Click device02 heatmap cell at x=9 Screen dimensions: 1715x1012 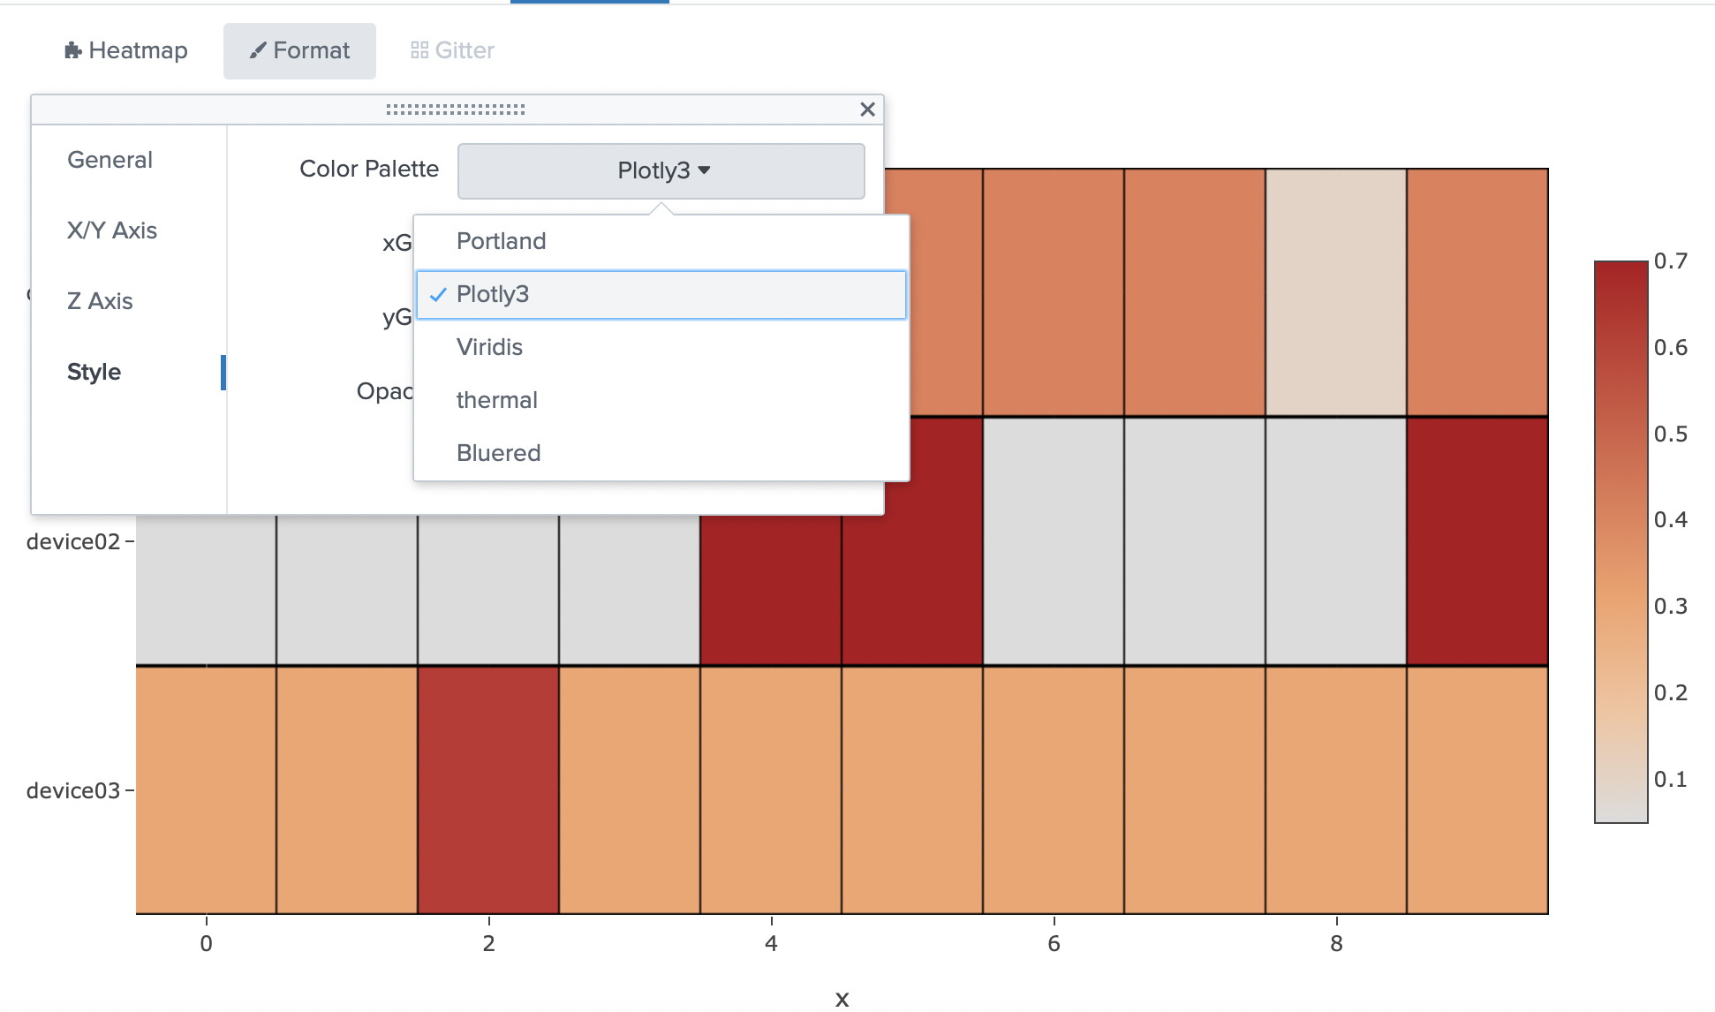click(1477, 541)
